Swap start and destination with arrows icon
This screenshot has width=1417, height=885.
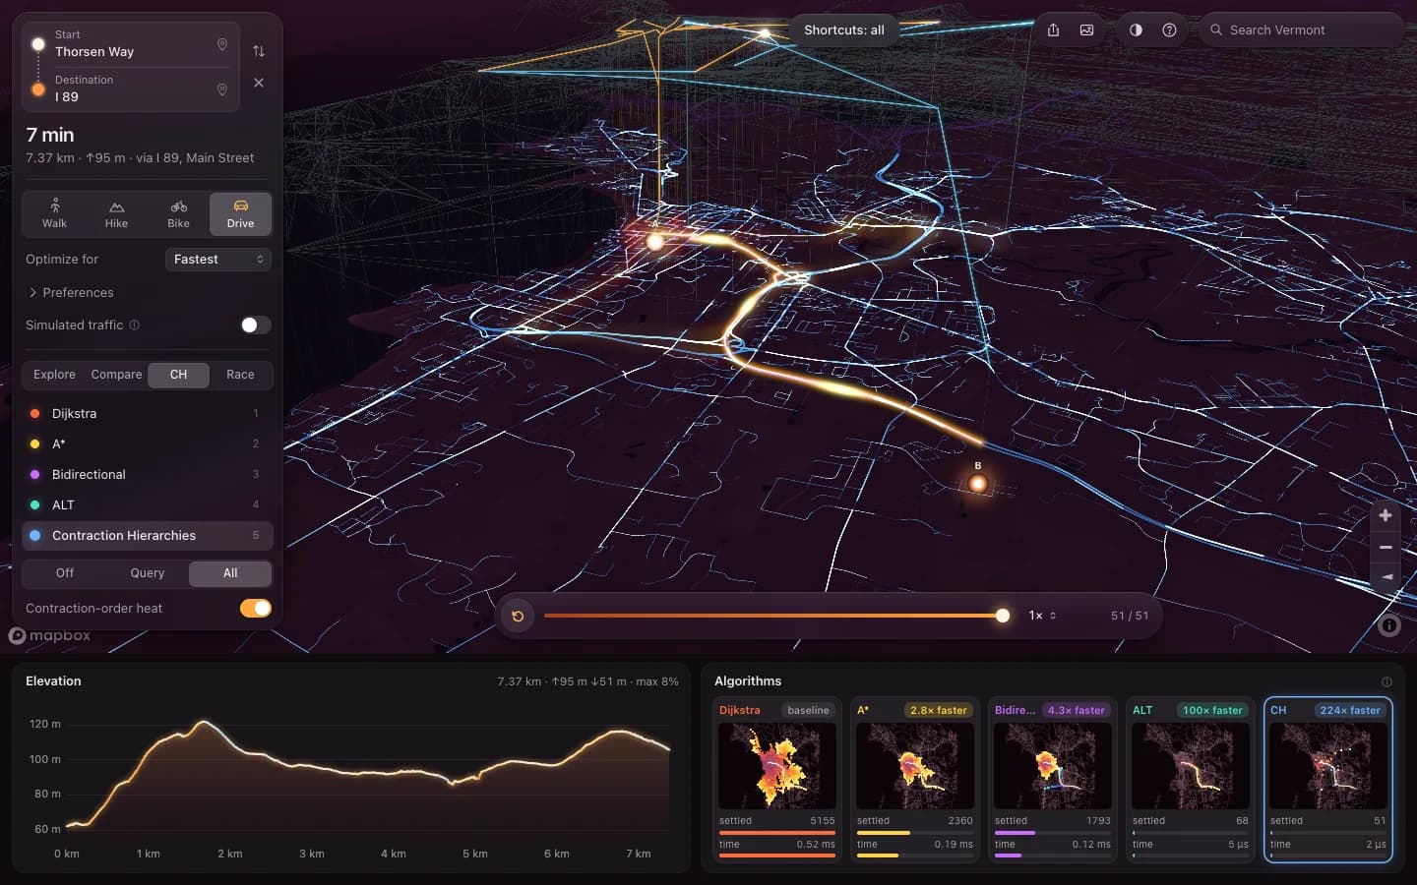click(x=259, y=51)
